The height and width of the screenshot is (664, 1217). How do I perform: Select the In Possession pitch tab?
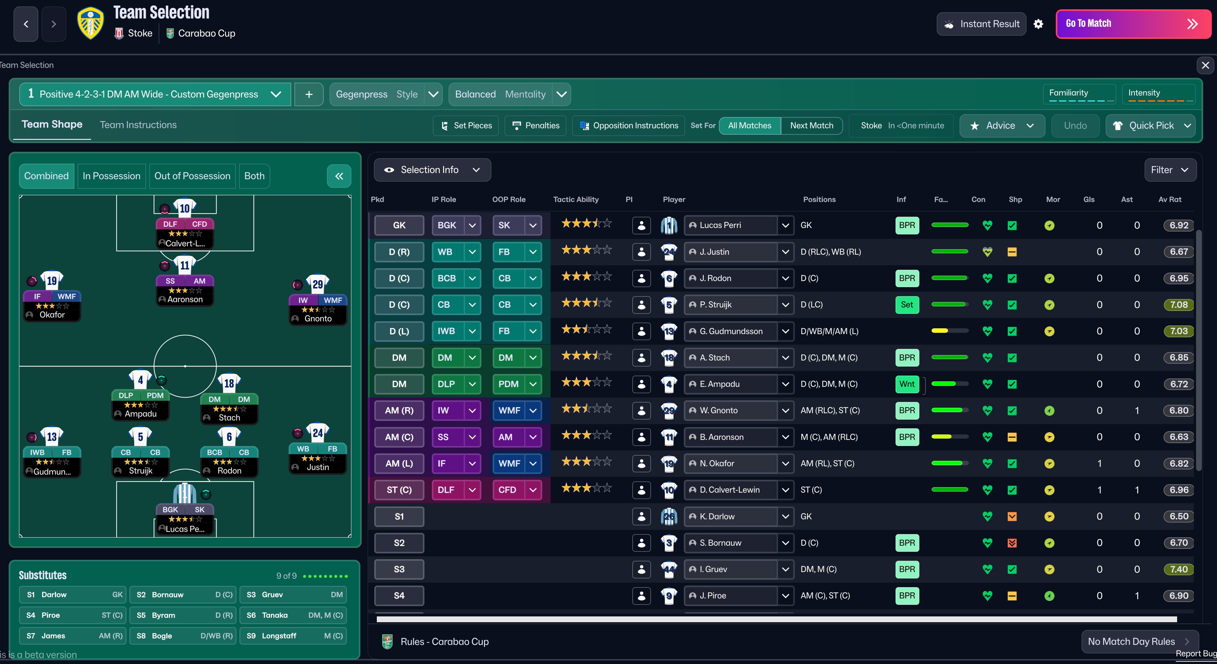pyautogui.click(x=111, y=176)
